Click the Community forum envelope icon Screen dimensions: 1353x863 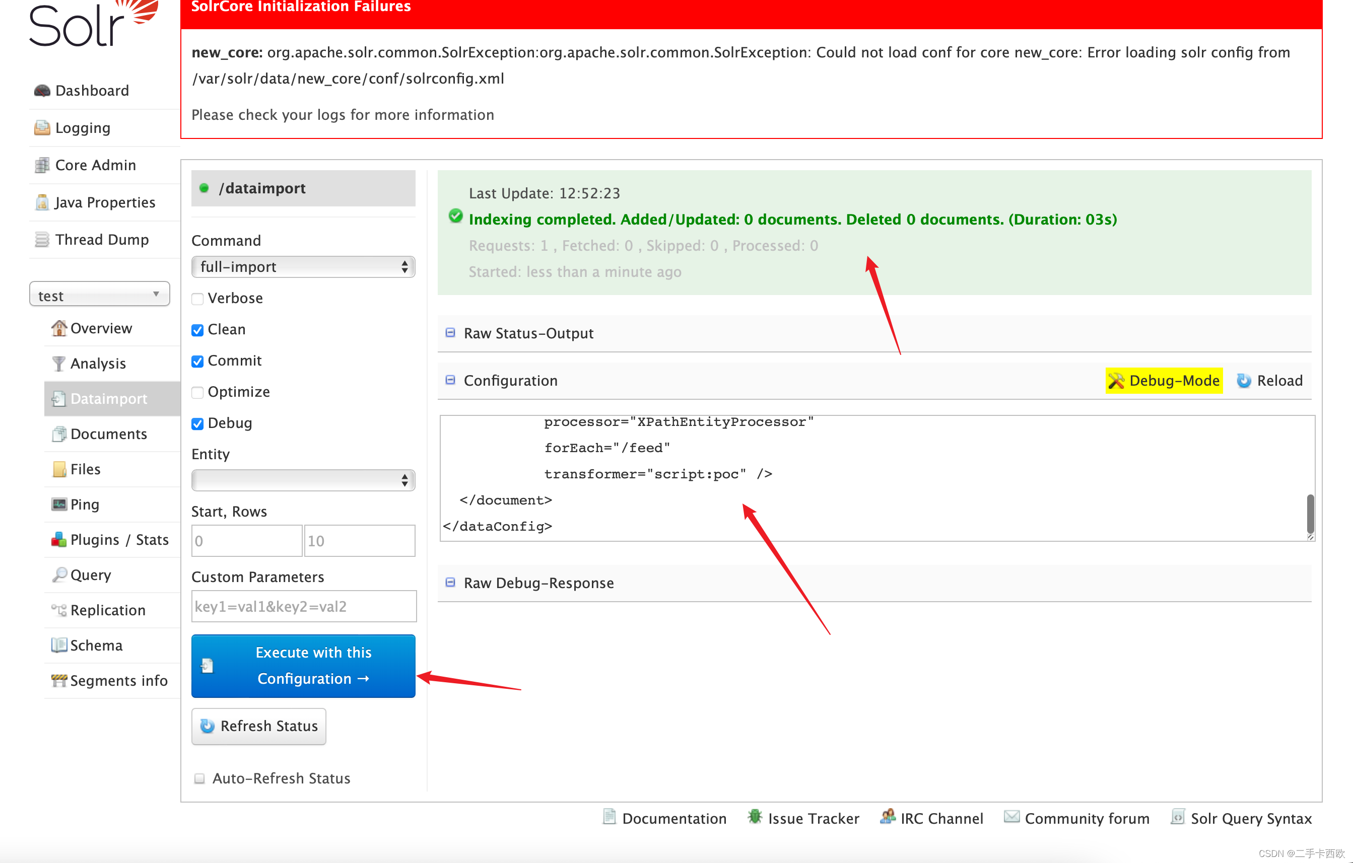tap(1011, 817)
